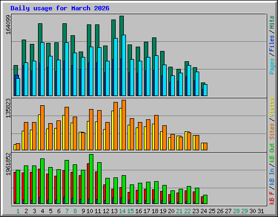The width and height of the screenshot is (278, 217).
Task: Click the day 18 green kB out bar
Action: tap(156, 193)
